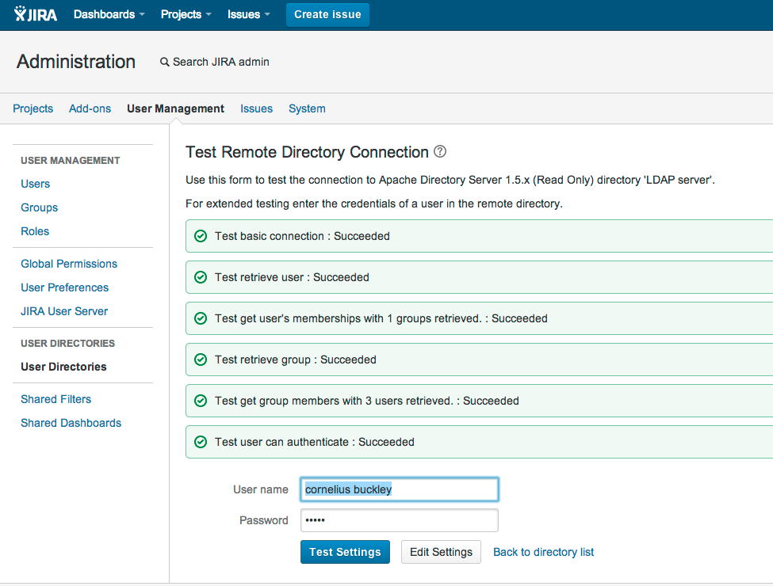Click the USER DIRECTORIES sidebar heading
Image resolution: width=773 pixels, height=586 pixels.
(67, 343)
